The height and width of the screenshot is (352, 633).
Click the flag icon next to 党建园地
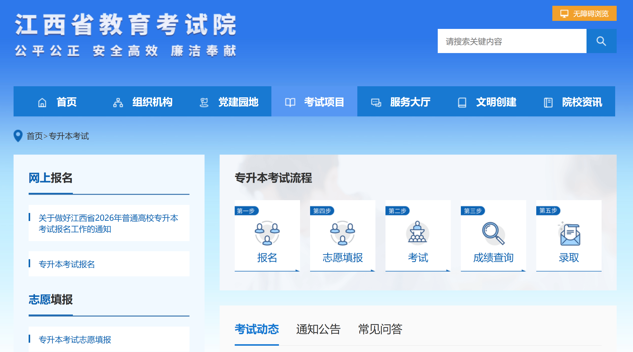204,102
